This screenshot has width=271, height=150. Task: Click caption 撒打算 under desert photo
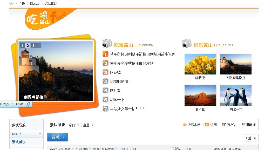pyautogui.click(x=200, y=110)
